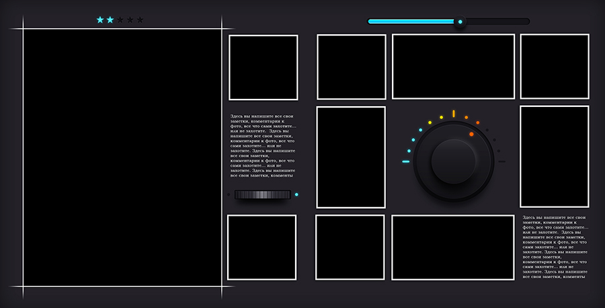Grab the blue slider's round handle

tap(460, 22)
